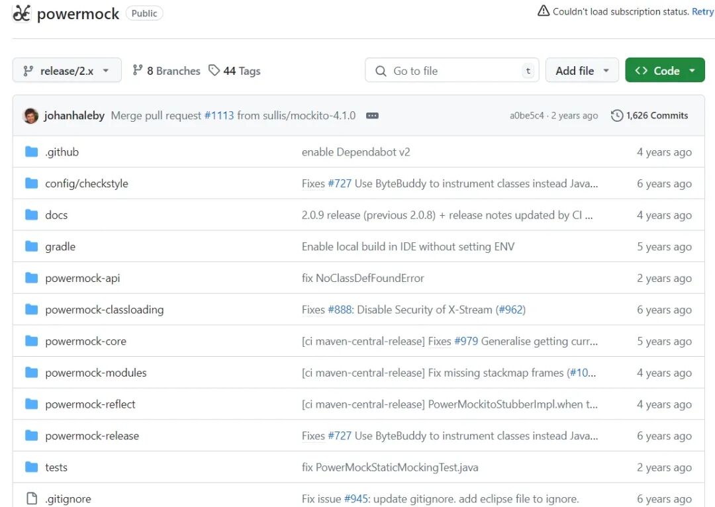Viewport: 715px width, 507px height.
Task: Open the 44 Tags link
Action: click(234, 71)
